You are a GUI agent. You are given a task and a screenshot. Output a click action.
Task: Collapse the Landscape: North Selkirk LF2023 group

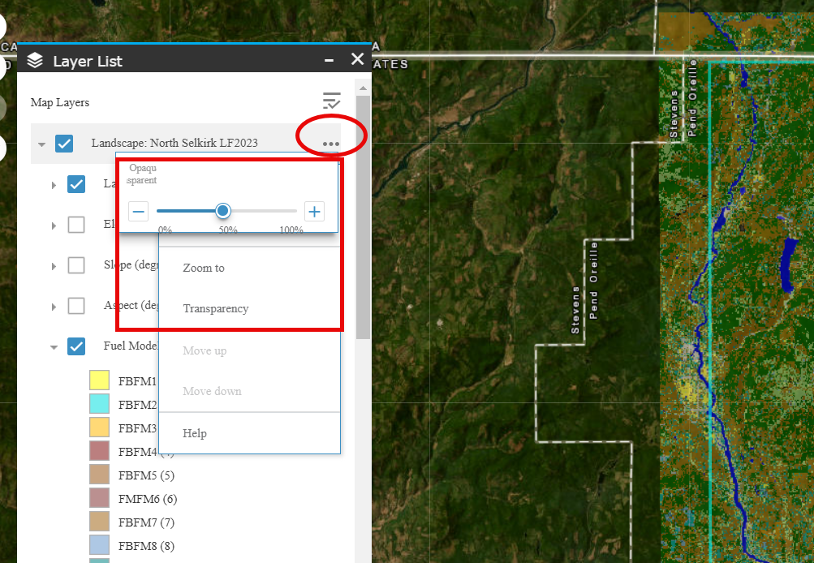[x=41, y=144]
